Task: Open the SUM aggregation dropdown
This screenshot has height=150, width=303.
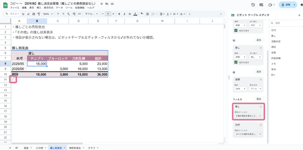Action: click(240, 89)
